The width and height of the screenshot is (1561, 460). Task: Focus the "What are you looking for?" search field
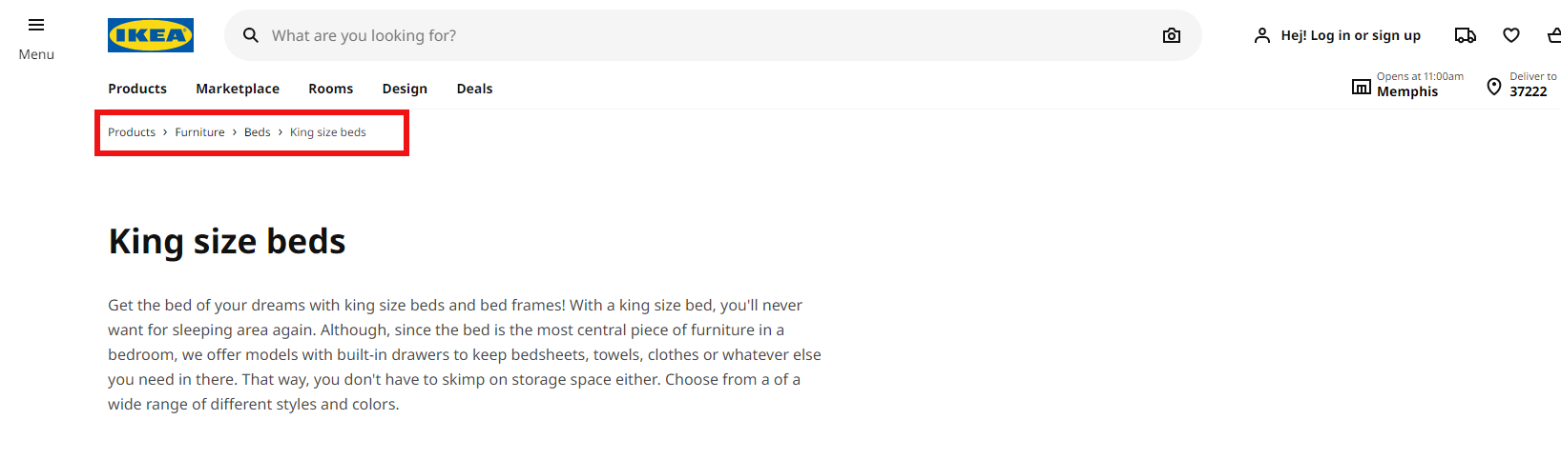[x=668, y=35]
